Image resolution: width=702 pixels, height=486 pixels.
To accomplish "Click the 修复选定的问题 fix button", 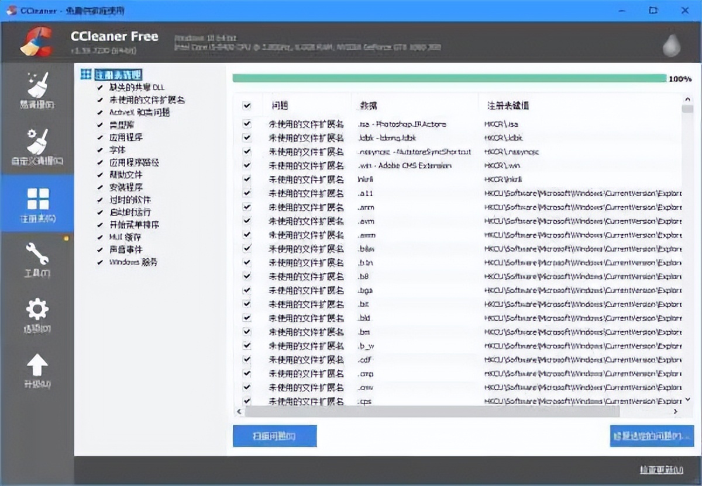I will [x=652, y=436].
